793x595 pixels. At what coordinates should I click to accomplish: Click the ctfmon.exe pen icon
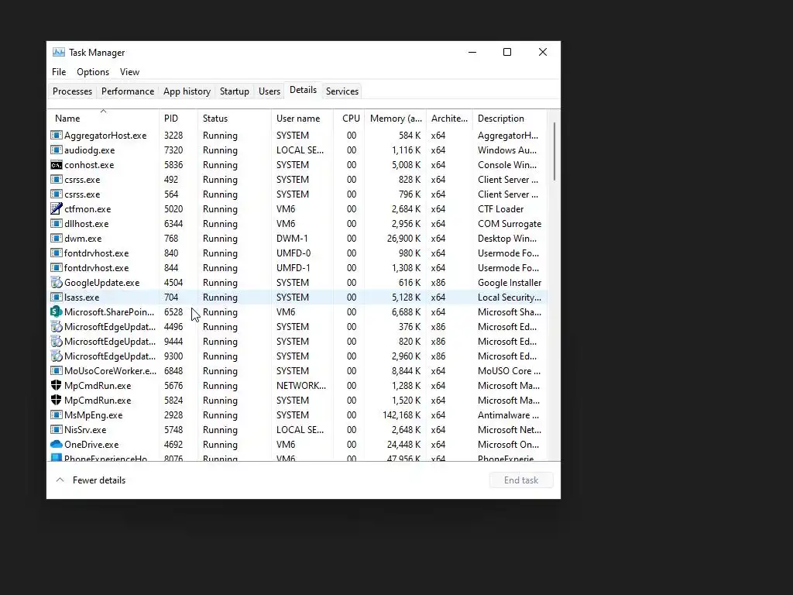pyautogui.click(x=56, y=208)
